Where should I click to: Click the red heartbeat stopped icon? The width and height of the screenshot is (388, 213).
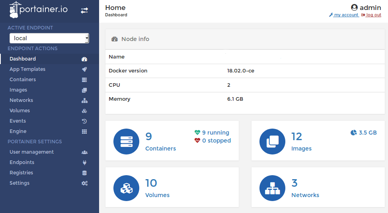point(197,141)
